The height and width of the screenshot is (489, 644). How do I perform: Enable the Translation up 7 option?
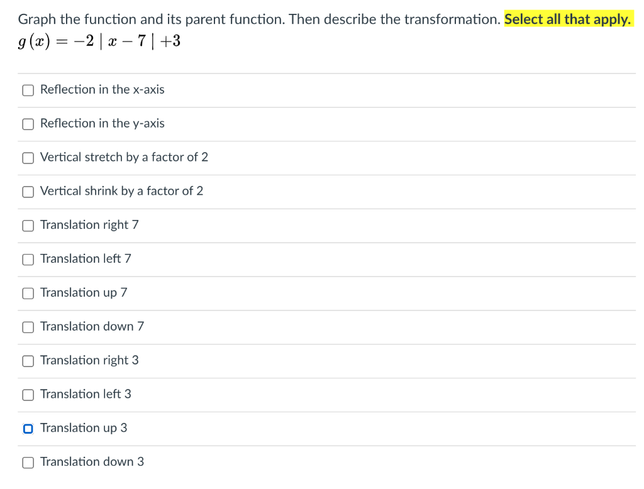coord(28,293)
